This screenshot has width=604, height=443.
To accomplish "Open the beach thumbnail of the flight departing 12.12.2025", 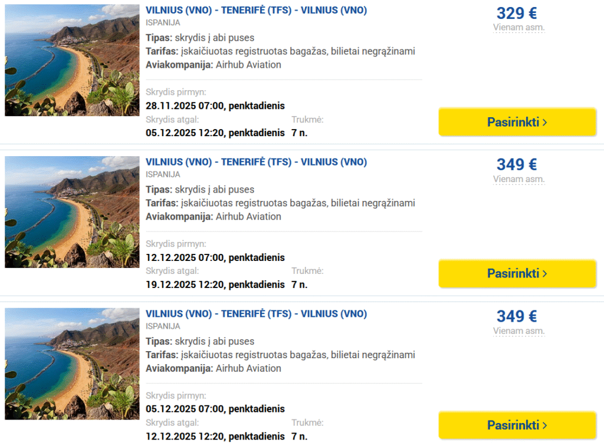I will pos(72,212).
